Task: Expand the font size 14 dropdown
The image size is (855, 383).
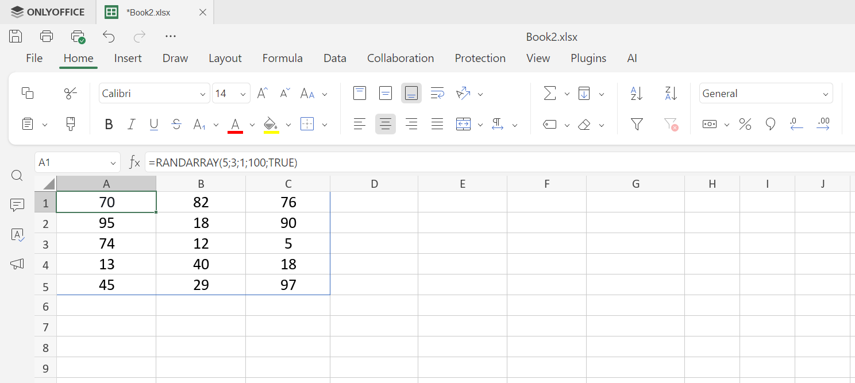Action: (244, 94)
